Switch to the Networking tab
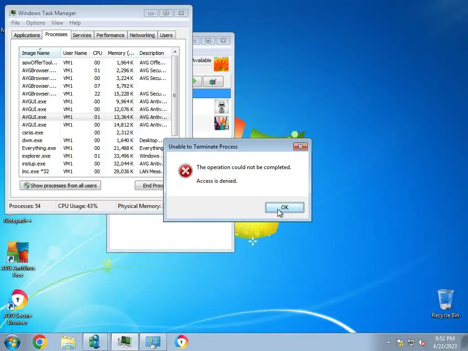The width and height of the screenshot is (468, 351). tap(142, 35)
